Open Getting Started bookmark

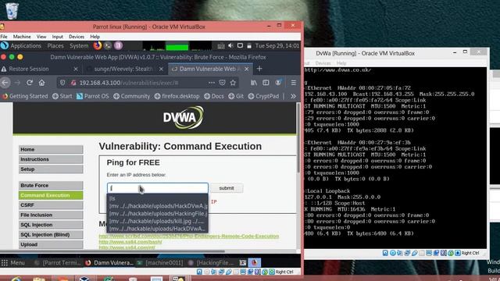pos(25,96)
